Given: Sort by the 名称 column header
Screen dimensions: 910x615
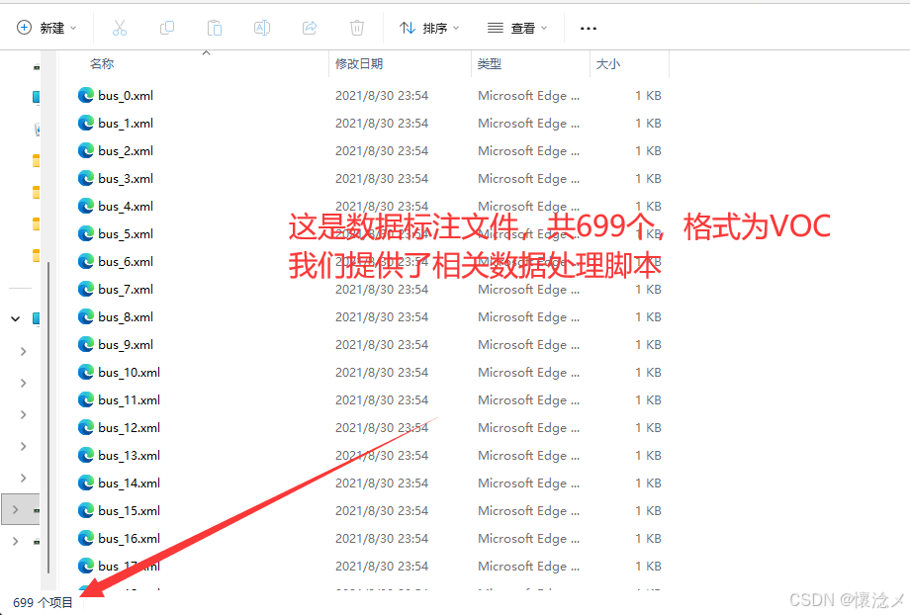Looking at the screenshot, I should coord(102,64).
